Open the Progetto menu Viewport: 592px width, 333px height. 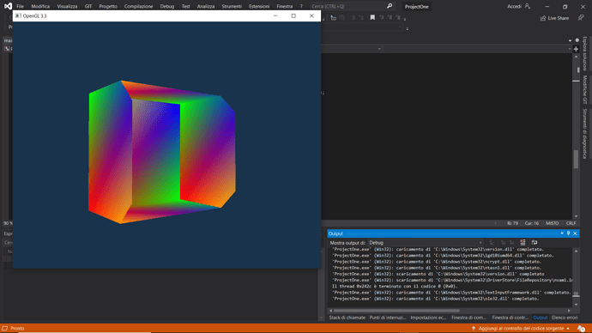(x=108, y=6)
